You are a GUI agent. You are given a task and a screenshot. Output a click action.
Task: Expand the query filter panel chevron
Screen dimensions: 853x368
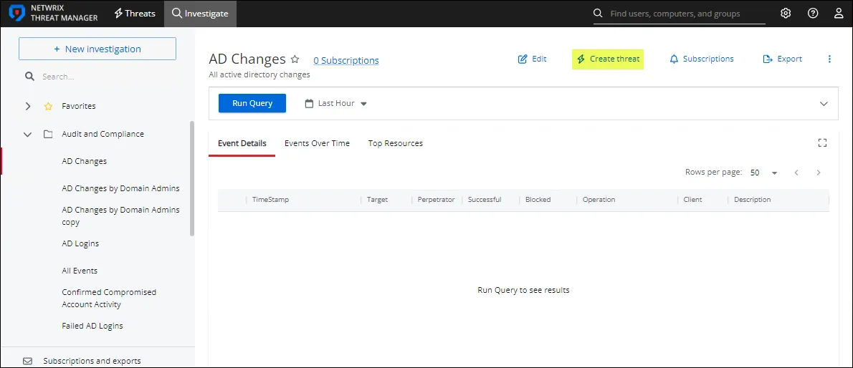click(824, 103)
